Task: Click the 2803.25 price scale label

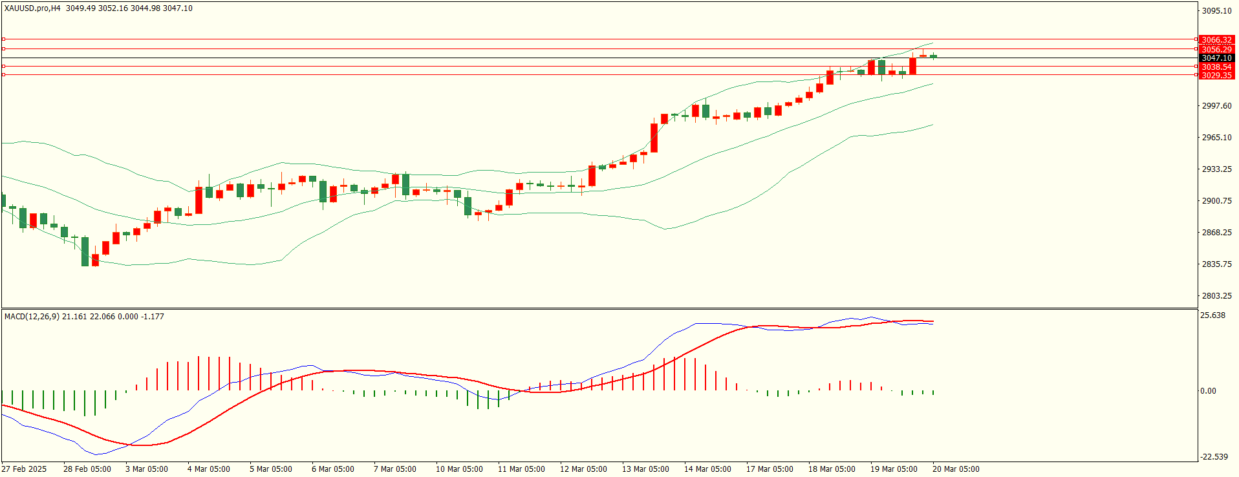Action: click(x=1216, y=296)
